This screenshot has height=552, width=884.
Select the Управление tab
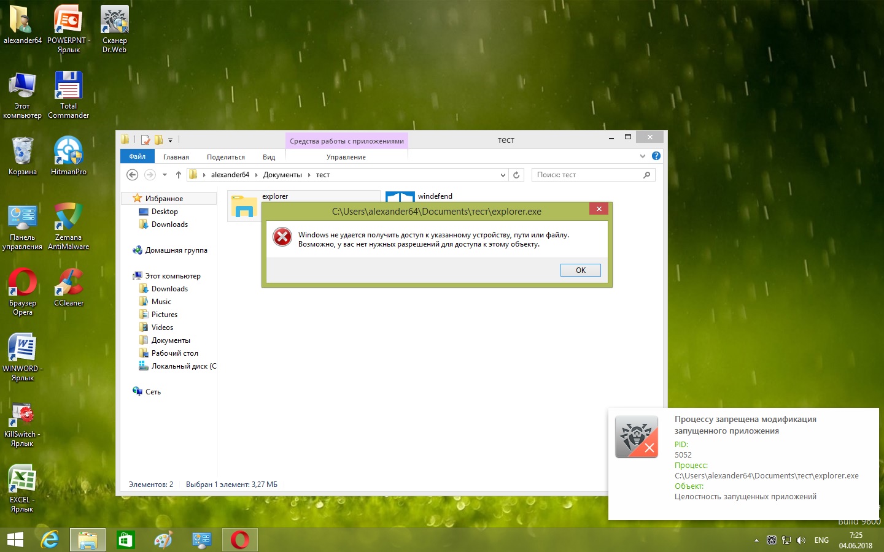pyautogui.click(x=346, y=157)
